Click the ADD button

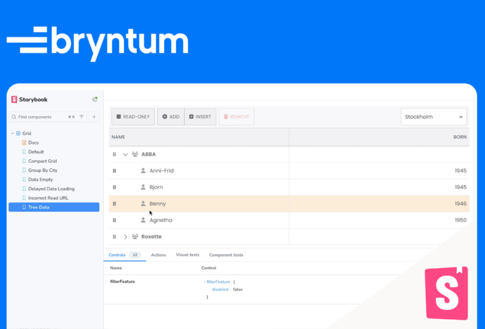pyautogui.click(x=171, y=117)
